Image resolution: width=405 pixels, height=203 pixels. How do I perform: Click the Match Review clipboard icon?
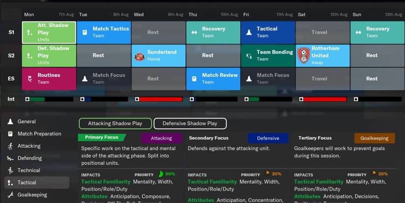pos(194,79)
